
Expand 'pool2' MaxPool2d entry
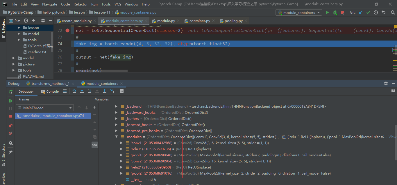click(121, 173)
